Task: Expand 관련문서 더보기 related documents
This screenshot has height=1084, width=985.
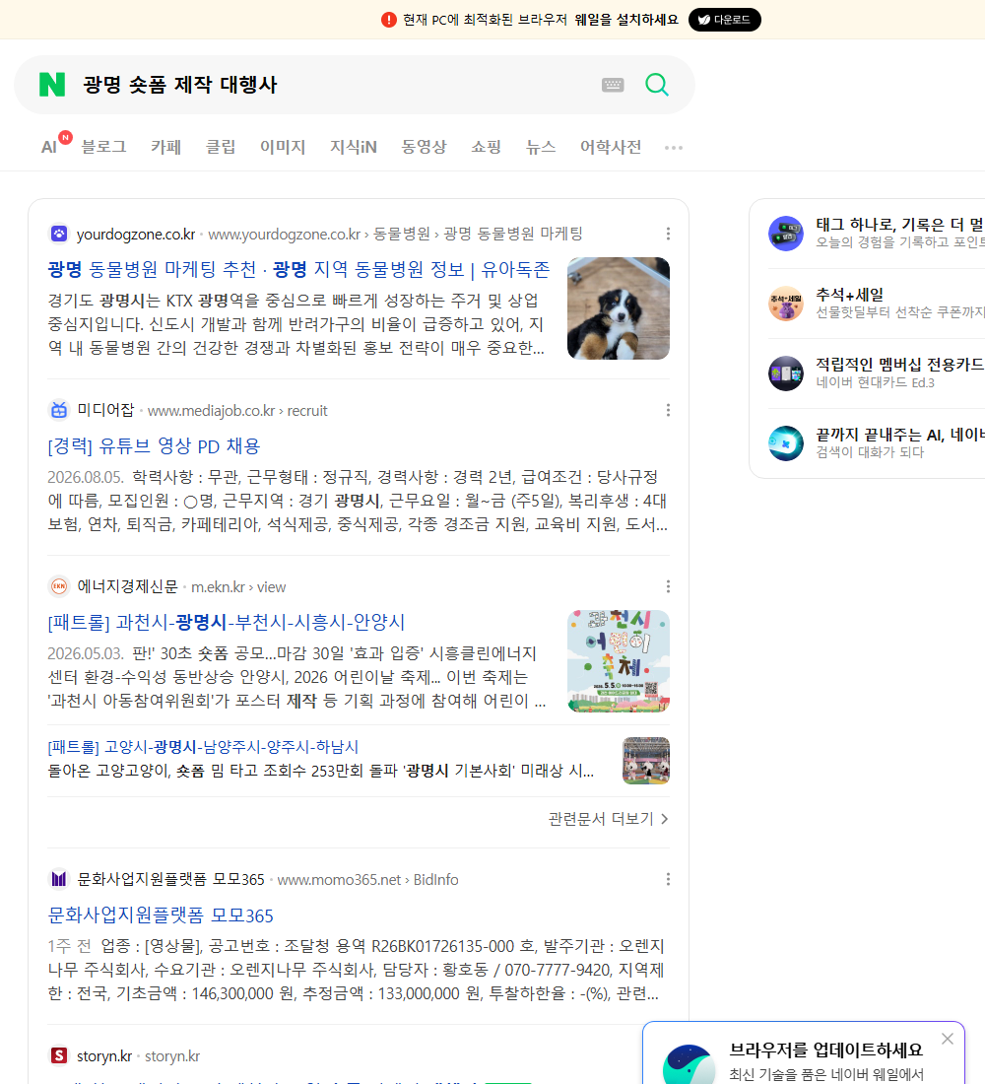Action: pos(609,819)
